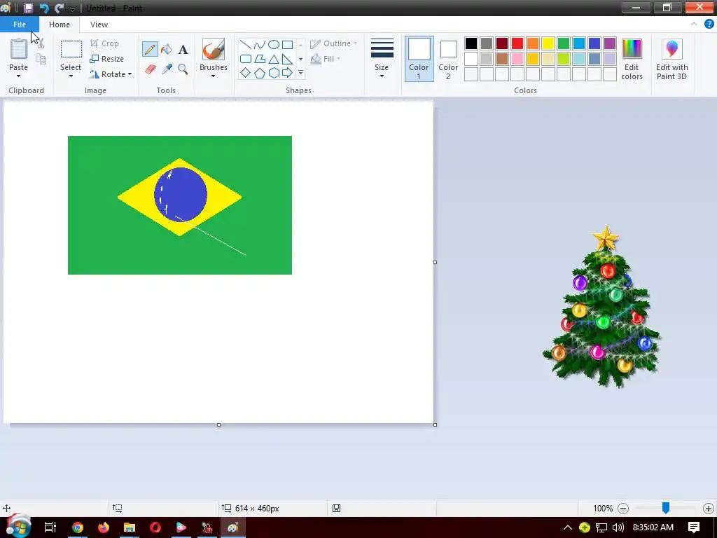
Task: Click the zoom slider handle
Action: (x=666, y=507)
